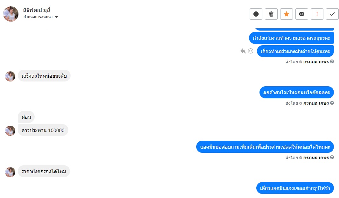Image resolution: width=339 pixels, height=198 pixels.
Task: Click help icon under ประสานเซลล์ message
Action: coord(332,157)
